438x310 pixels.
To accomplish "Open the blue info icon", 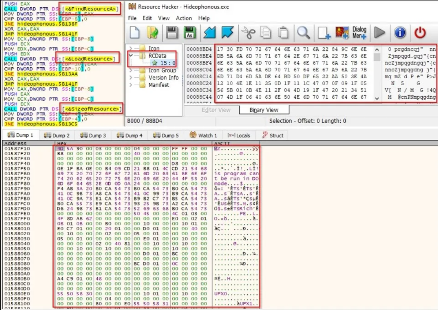I will (x=400, y=33).
